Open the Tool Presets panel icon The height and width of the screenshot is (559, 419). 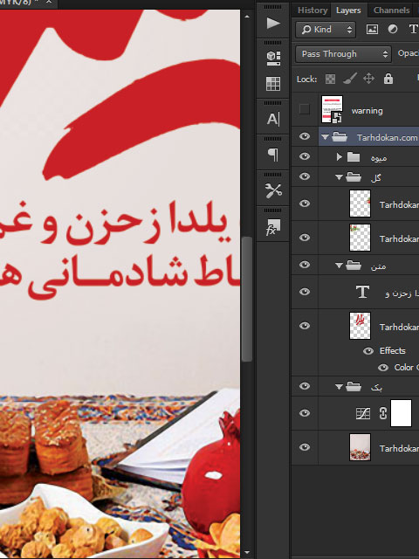pyautogui.click(x=273, y=190)
